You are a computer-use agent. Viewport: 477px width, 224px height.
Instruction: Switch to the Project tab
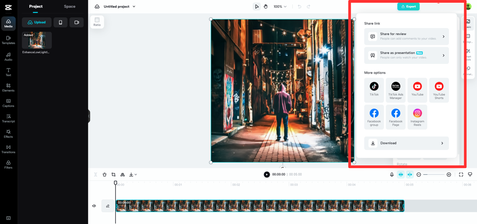pyautogui.click(x=36, y=6)
